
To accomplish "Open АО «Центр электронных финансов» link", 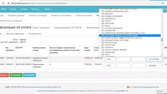I will coord(144,87).
